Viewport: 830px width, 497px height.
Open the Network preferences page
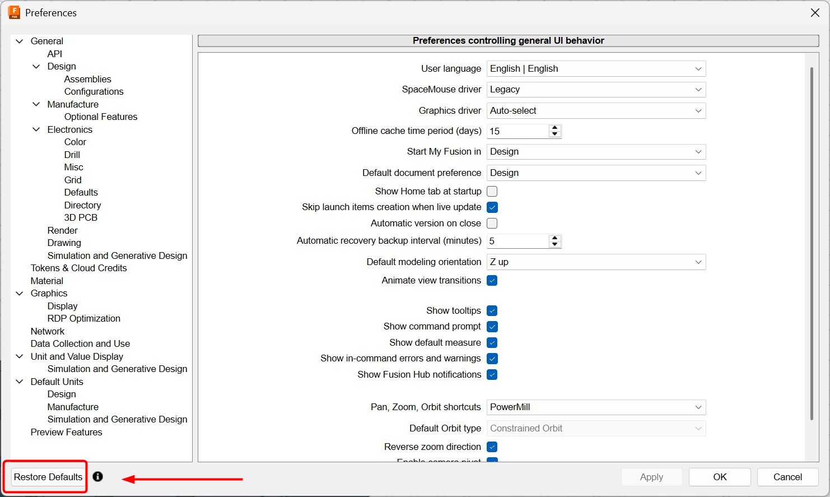48,331
